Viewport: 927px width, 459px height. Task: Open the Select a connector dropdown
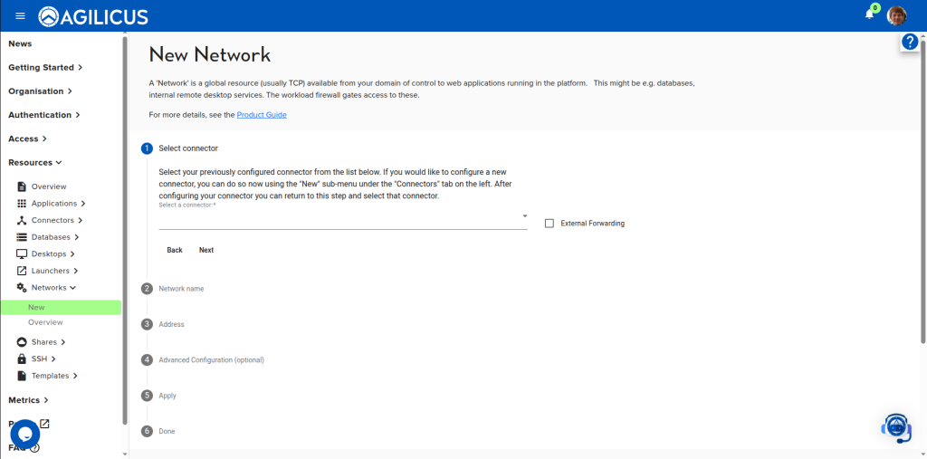click(x=343, y=218)
